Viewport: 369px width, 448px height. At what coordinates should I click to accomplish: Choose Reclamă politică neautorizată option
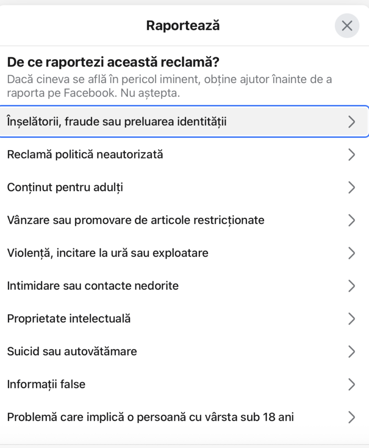coord(184,154)
